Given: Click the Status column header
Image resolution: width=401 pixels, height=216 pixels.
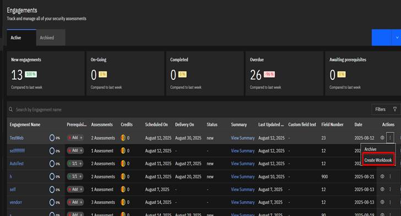Looking at the screenshot, I should click(x=212, y=125).
